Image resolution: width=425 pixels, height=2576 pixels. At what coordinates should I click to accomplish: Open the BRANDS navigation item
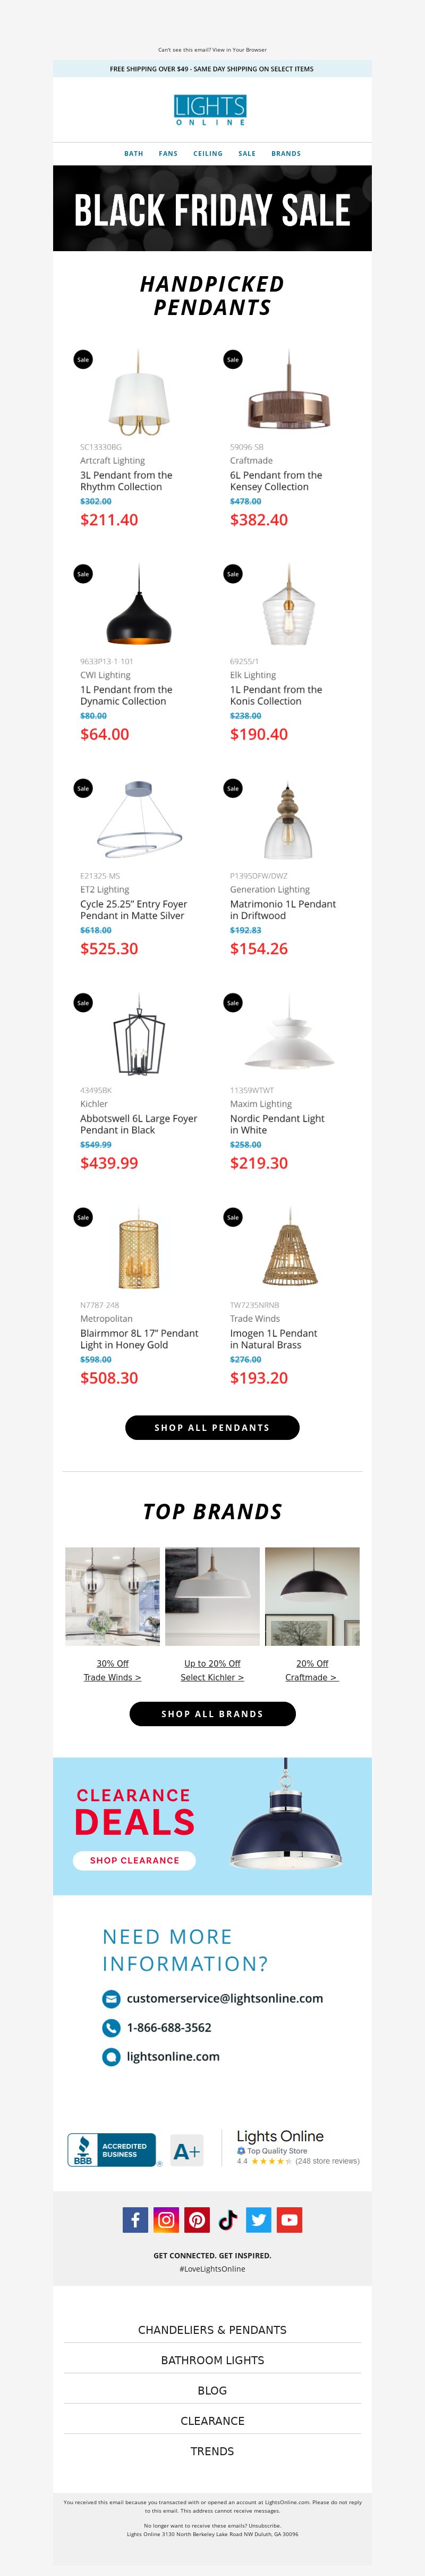tap(286, 154)
